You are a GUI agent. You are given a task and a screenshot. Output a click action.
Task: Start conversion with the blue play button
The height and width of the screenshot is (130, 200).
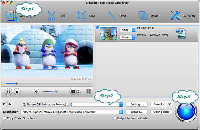click(x=186, y=112)
